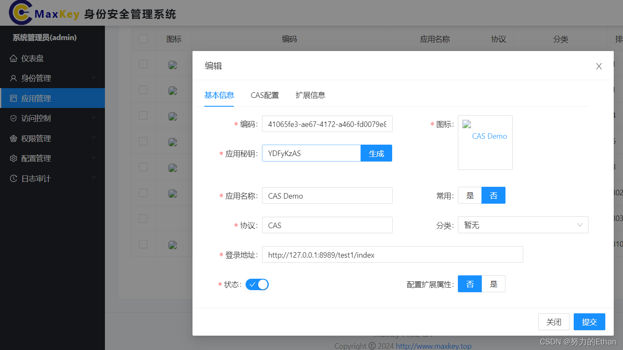Expand the 日志审计 submenu arrow
The height and width of the screenshot is (350, 623).
(94, 178)
